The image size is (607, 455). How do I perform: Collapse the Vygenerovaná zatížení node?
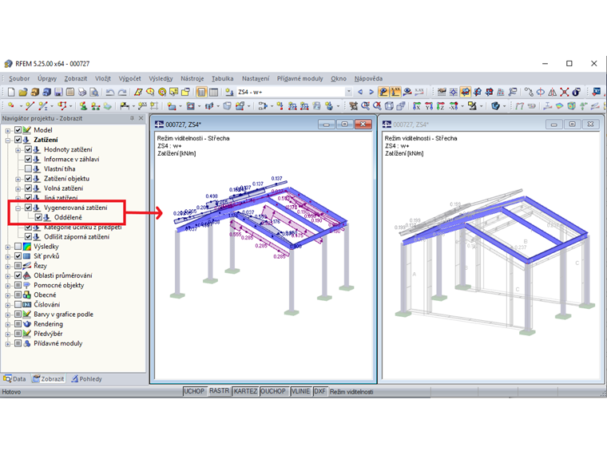[x=18, y=208]
